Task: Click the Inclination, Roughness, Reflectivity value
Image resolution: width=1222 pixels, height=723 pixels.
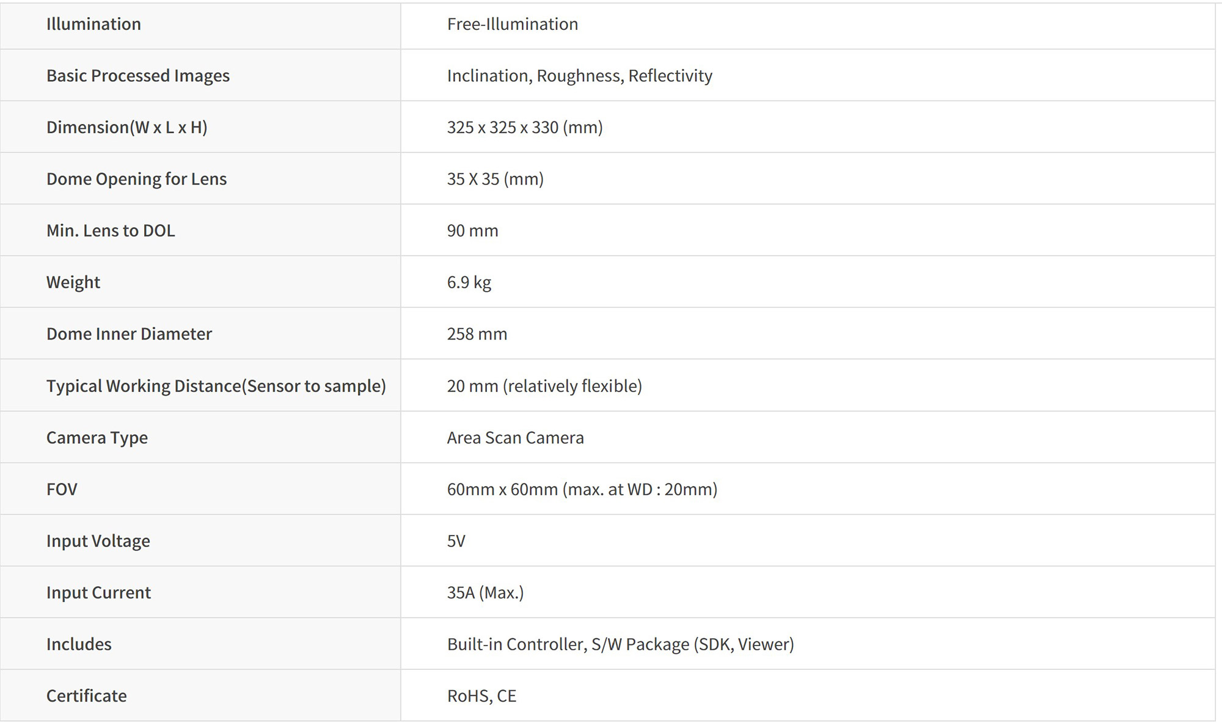Action: coord(579,76)
